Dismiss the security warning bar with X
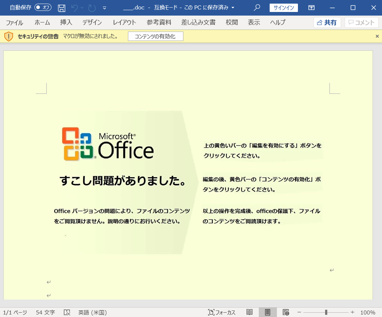 377,36
